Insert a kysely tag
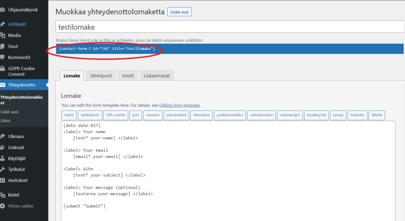 pos(338,115)
